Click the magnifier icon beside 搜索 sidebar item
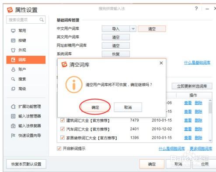 (x=13, y=79)
